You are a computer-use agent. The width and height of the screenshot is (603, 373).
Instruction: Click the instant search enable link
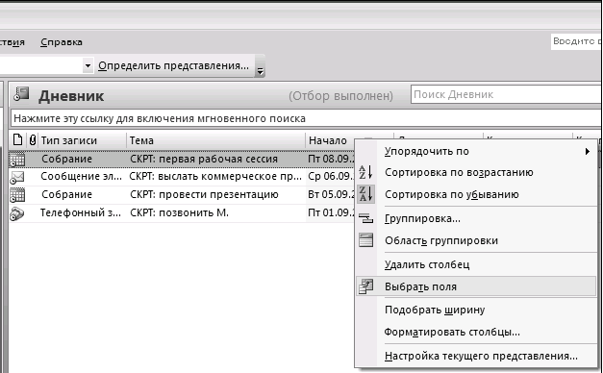point(160,118)
